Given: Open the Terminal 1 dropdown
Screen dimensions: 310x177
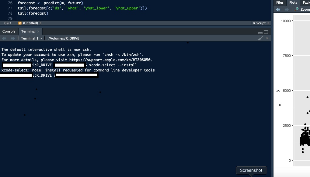Looking at the screenshot, I should pos(31,38).
